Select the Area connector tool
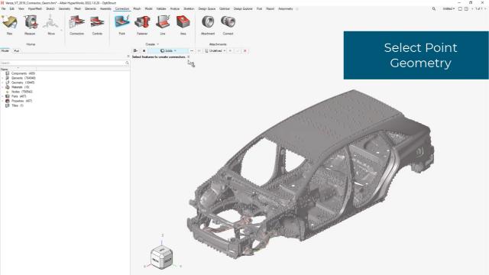Image resolution: width=489 pixels, height=275 pixels. (183, 25)
